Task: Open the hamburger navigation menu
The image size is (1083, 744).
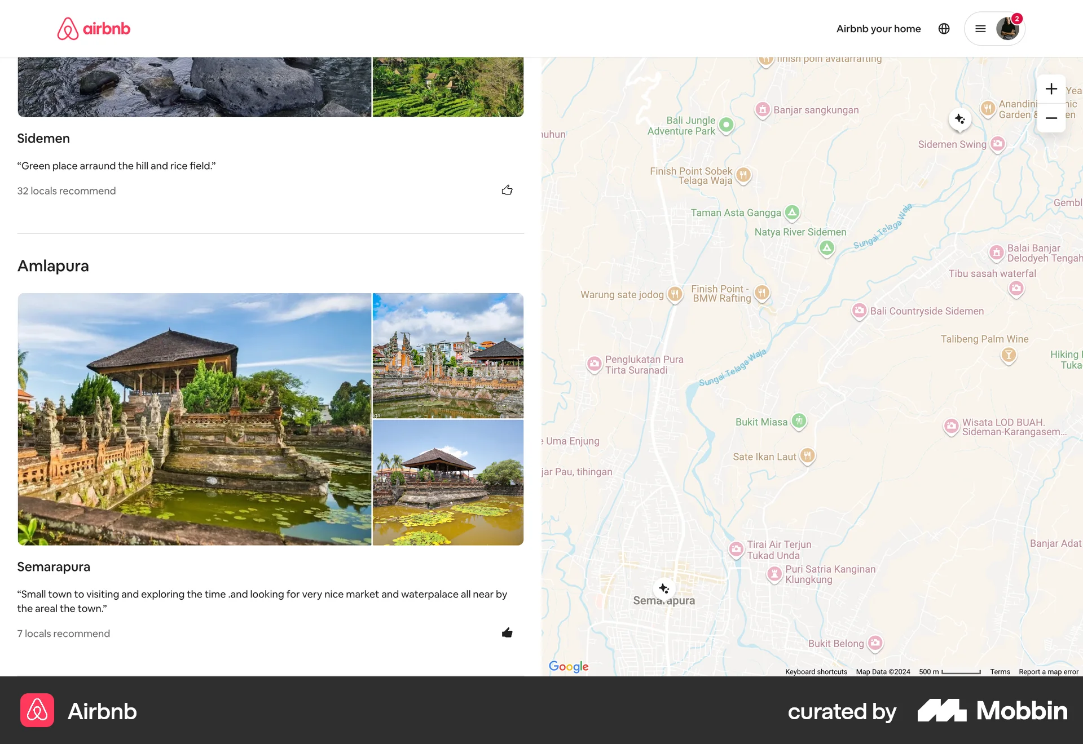Action: pyautogui.click(x=980, y=28)
